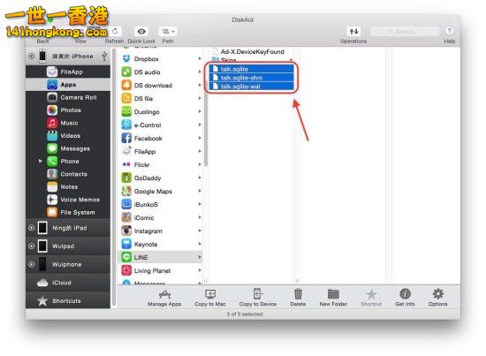Viewport: 486px width, 356px height.
Task: Open Music in the sidebar
Action: point(68,123)
